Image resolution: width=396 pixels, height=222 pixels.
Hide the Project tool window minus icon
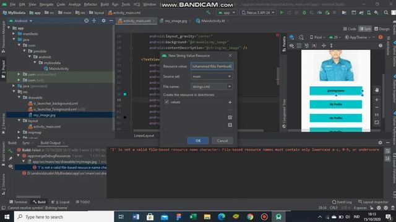point(111,21)
